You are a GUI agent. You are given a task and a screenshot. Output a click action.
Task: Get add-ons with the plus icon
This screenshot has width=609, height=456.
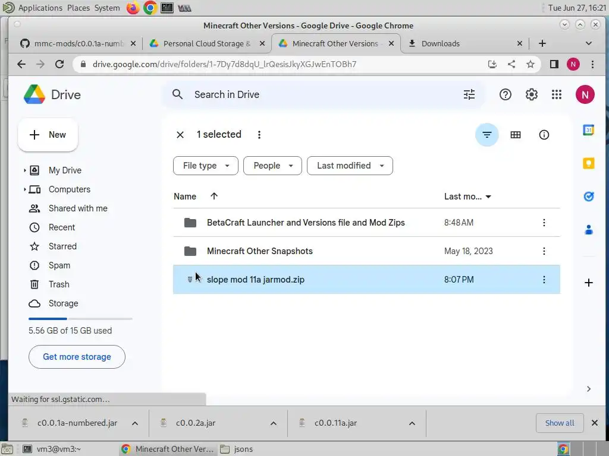pyautogui.click(x=588, y=283)
